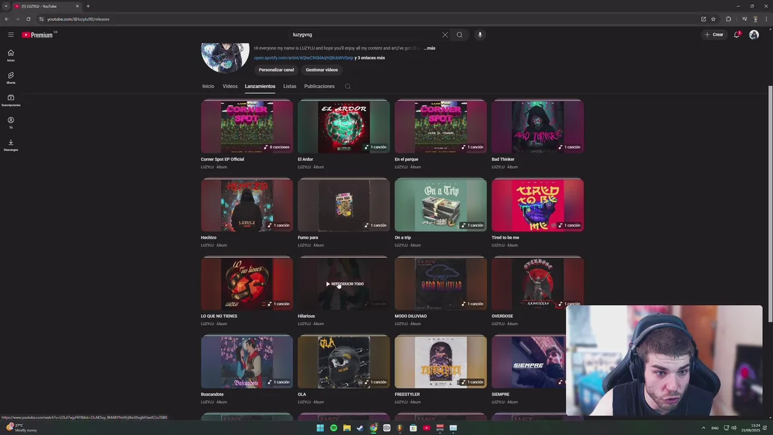Show hidden system tray icons chevron
Viewport: 773px width, 435px height.
click(x=703, y=428)
